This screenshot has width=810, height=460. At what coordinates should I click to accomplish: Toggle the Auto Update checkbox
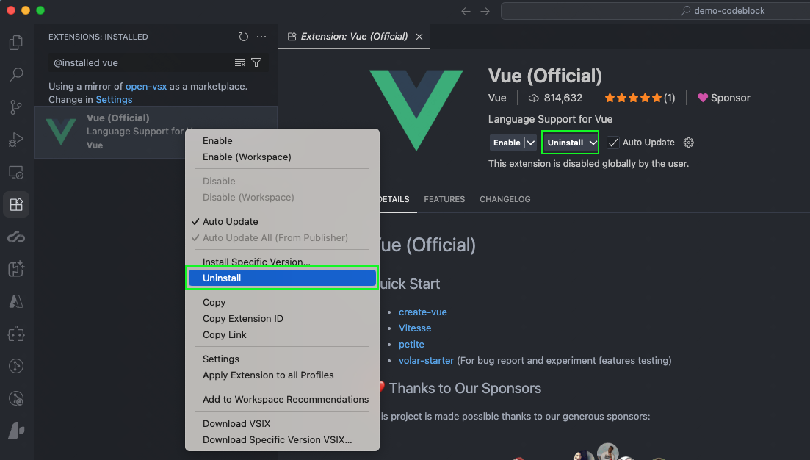click(x=613, y=143)
